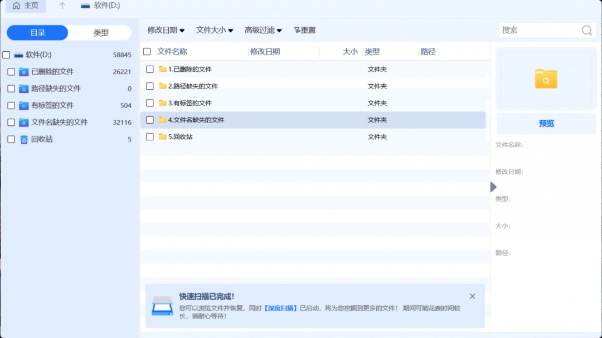Close the 快速扫描已完成 notification banner

[472, 296]
